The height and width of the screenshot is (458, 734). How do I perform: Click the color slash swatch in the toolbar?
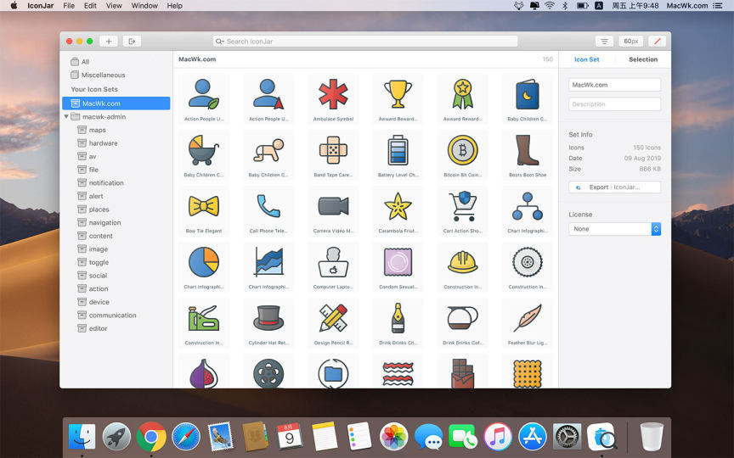pyautogui.click(x=657, y=41)
